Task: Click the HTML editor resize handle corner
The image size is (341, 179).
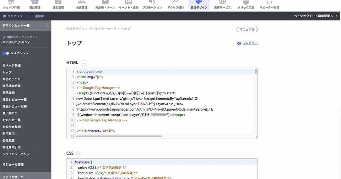Action: tap(256, 137)
